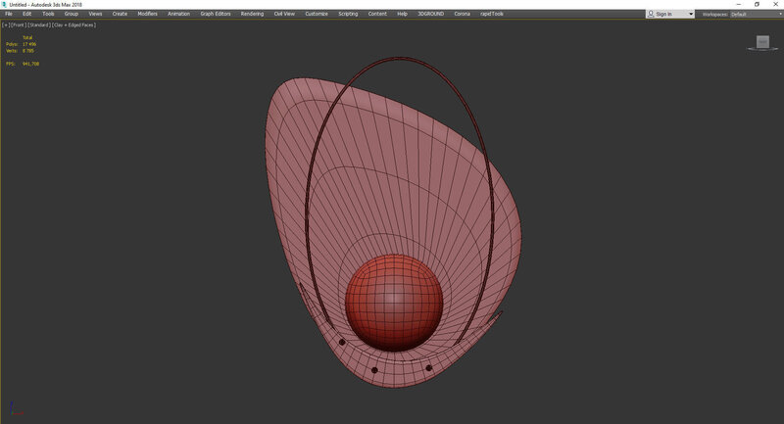Open the viewport [+] general menu
The image size is (784, 424).
(x=6, y=24)
